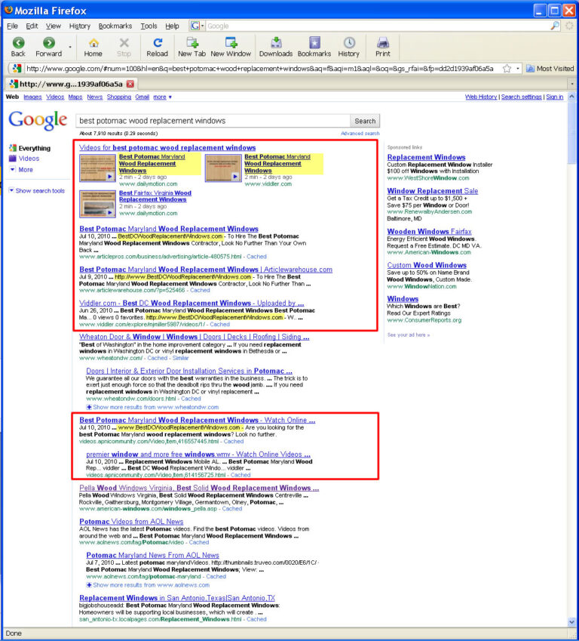The image size is (579, 641).
Task: Select the open Google results tab
Action: pyautogui.click(x=72, y=84)
